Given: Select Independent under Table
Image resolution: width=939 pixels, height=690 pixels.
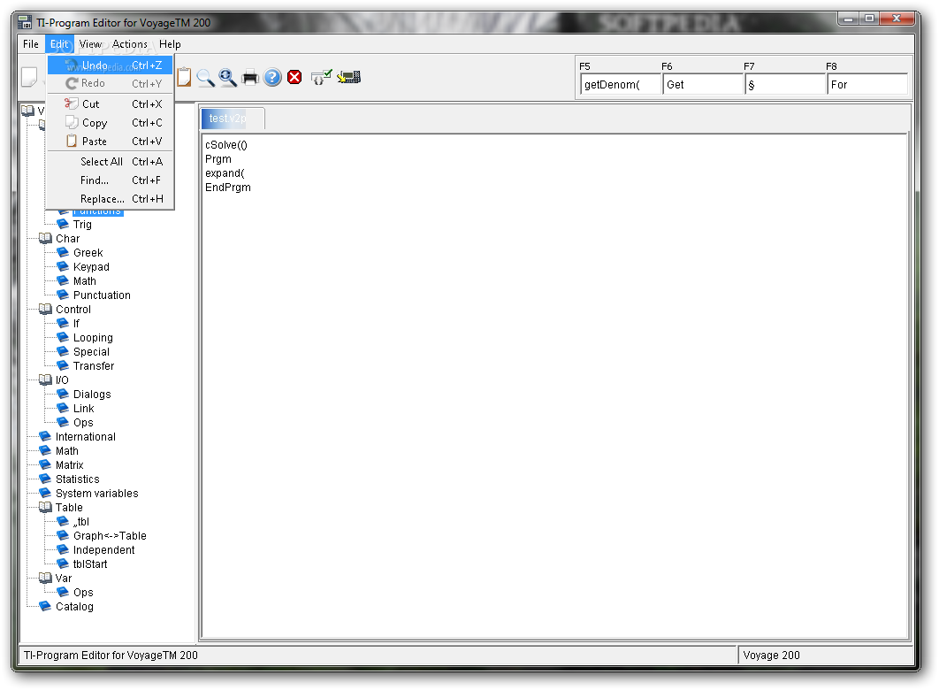Looking at the screenshot, I should coord(103,550).
